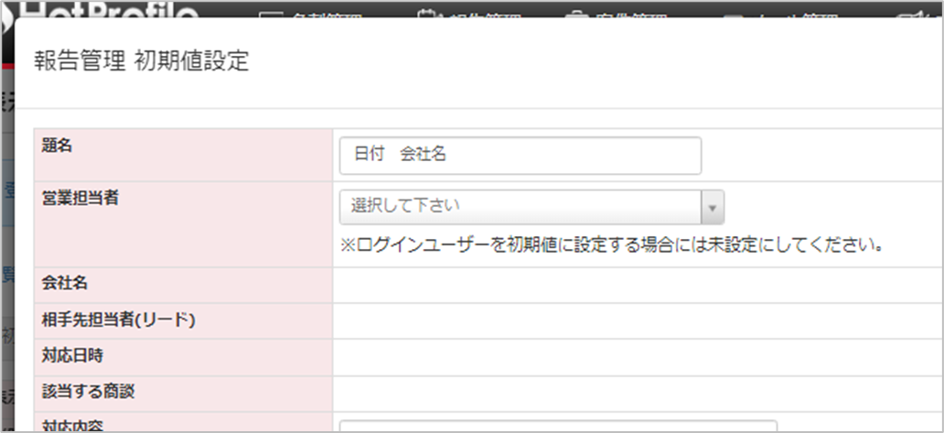This screenshot has width=944, height=433.
Task: Click the ※ログインユーザー note under the dropdown
Action: pyautogui.click(x=611, y=245)
